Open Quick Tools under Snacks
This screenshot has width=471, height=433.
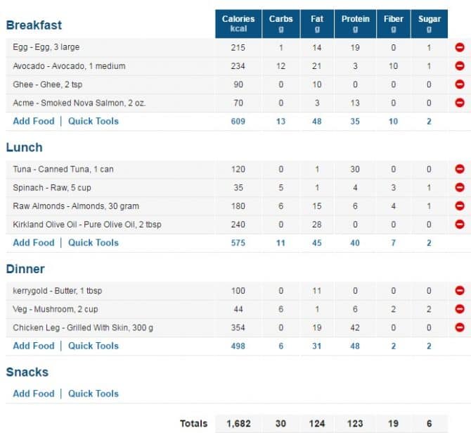[93, 394]
